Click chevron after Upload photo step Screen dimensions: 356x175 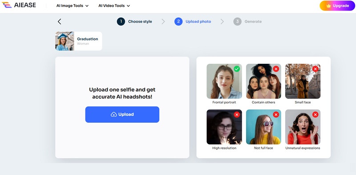click(x=222, y=21)
